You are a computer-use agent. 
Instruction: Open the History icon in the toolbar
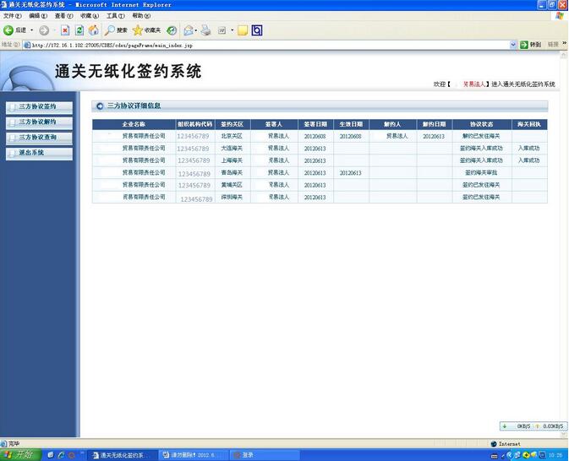[172, 30]
